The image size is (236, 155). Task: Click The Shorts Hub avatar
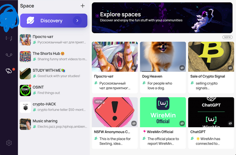[x=25, y=57]
